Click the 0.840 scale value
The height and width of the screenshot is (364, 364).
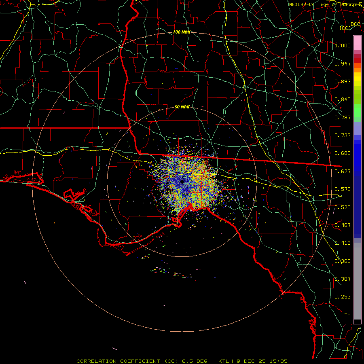[343, 99]
